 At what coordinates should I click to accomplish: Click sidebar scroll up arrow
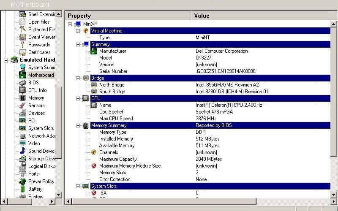(x=59, y=14)
